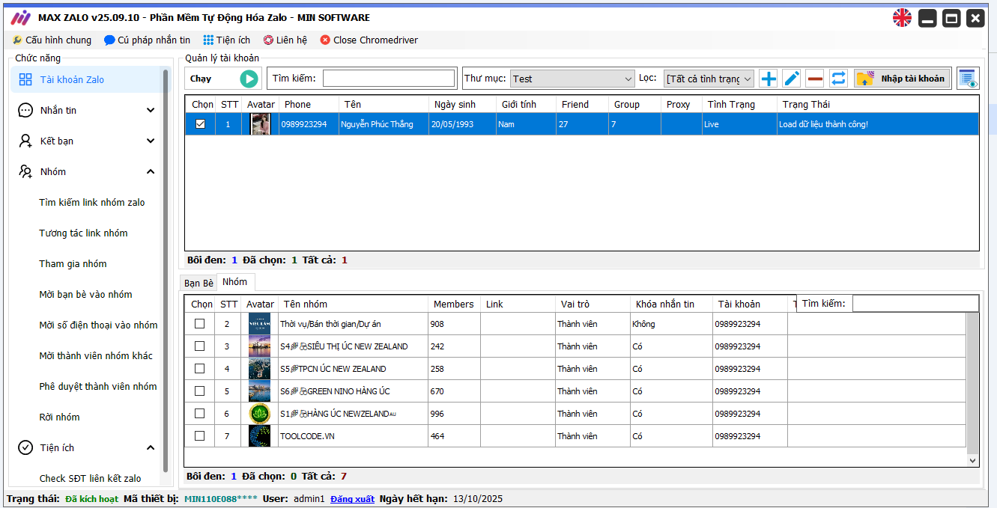Switch to the Bạn Bè tab
This screenshot has height=508, width=997.
coord(199,283)
